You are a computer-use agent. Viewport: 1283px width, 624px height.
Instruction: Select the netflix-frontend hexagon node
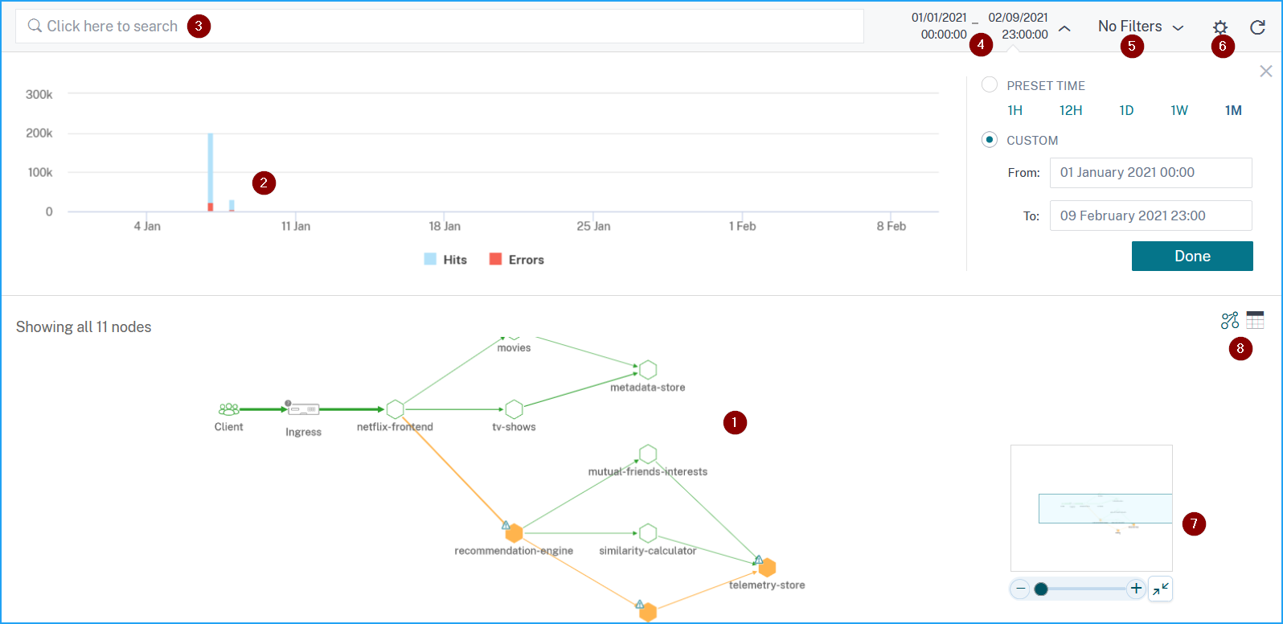point(395,409)
